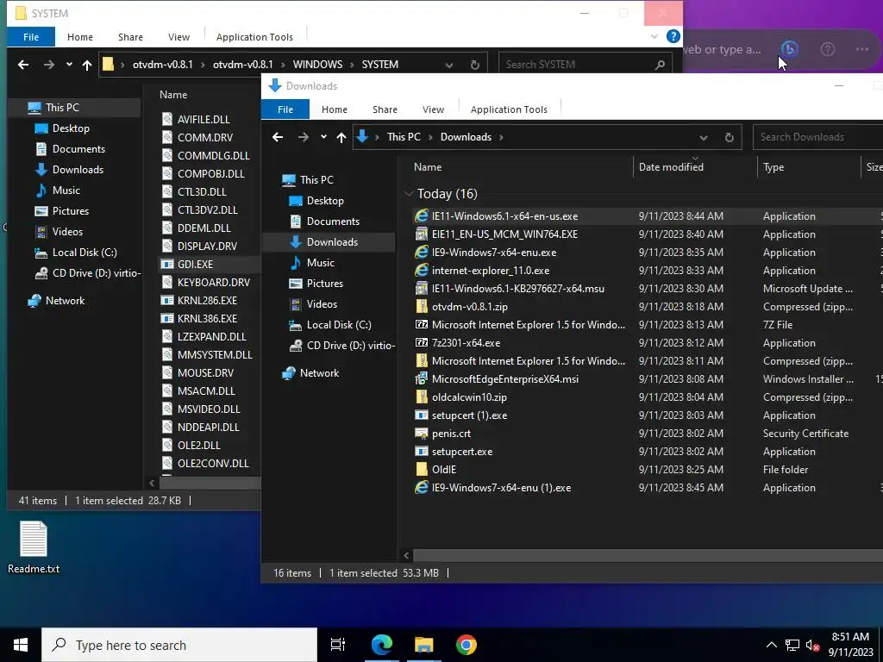Screen dimensions: 883x662
Task: Open Application Tools tab in Downloads window
Action: click(509, 109)
